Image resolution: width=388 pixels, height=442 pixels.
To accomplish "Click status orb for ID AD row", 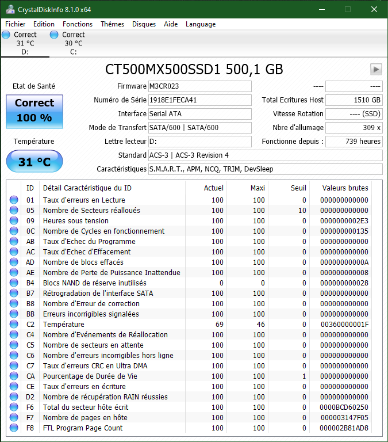I will click(x=14, y=262).
